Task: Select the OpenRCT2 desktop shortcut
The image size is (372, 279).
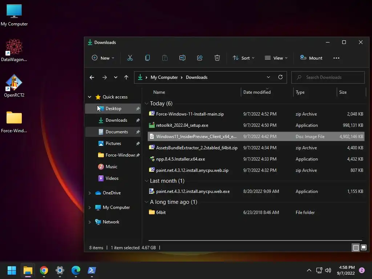Action: click(14, 86)
